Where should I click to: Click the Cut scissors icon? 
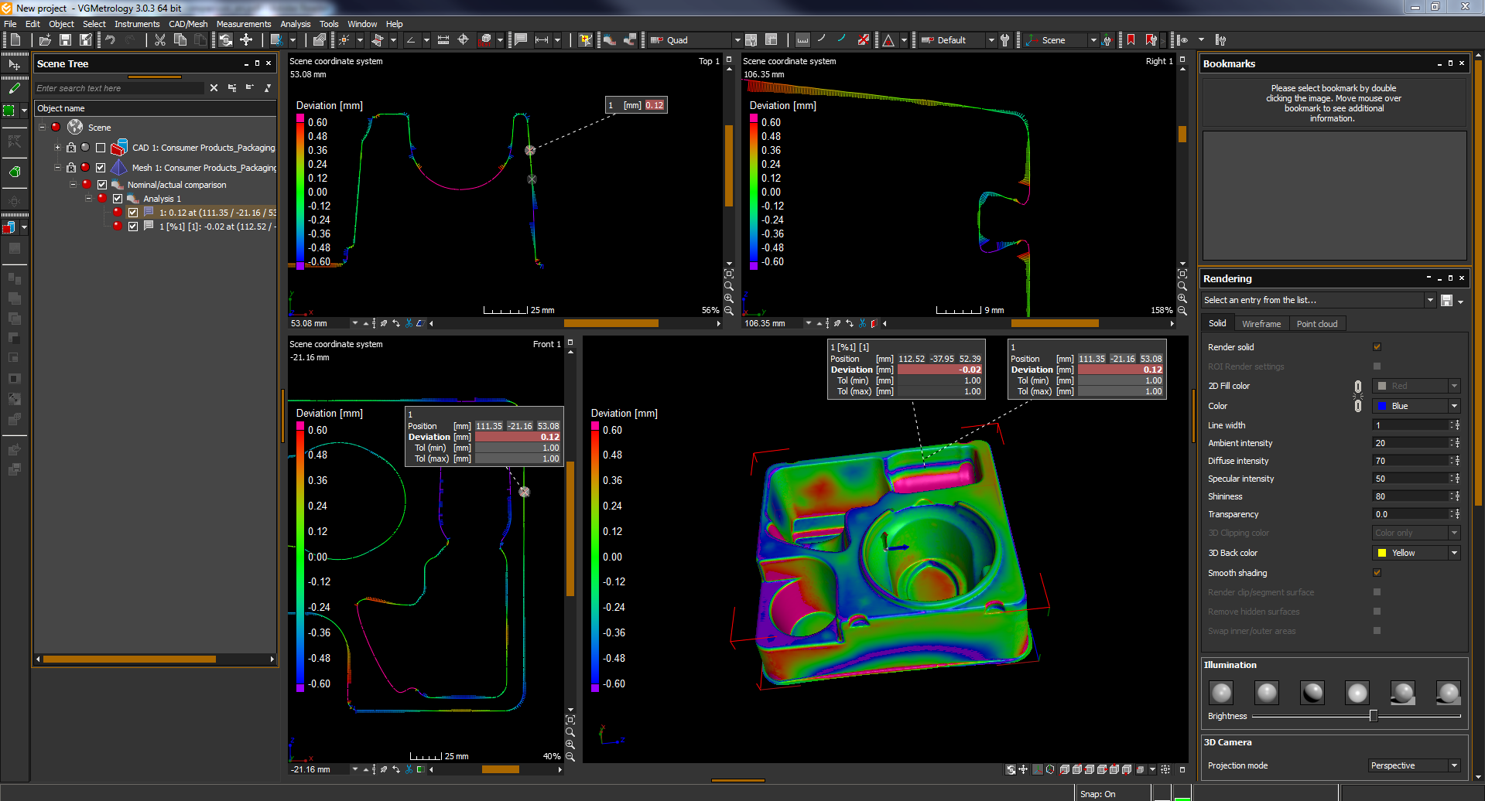tap(160, 40)
